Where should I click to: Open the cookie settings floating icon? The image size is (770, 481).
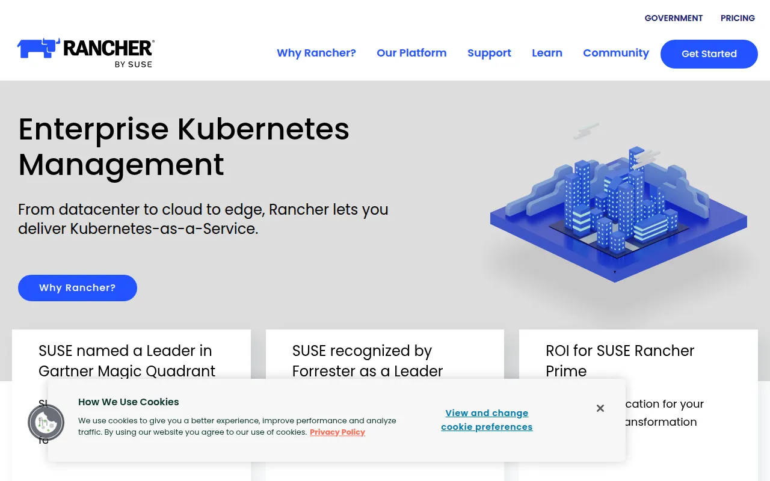pos(46,423)
